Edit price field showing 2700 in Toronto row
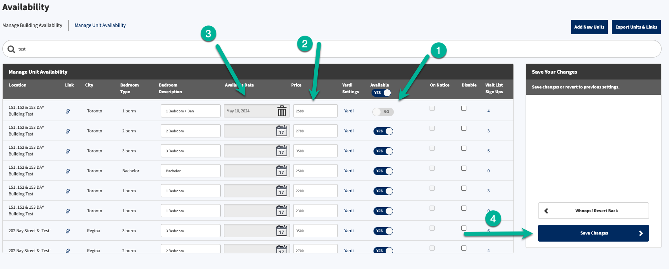 [x=315, y=131]
